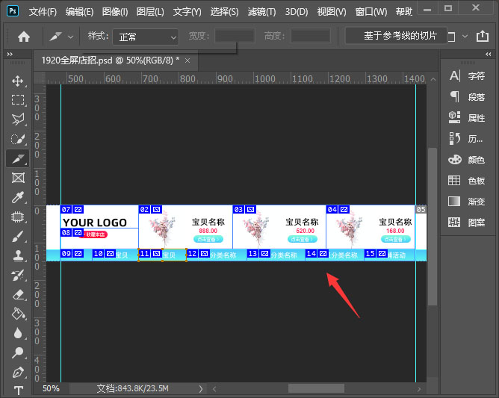Select the Quick Selection tool

[x=18, y=139]
